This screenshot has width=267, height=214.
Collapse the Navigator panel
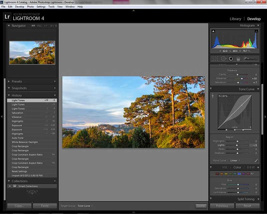pos(9,26)
